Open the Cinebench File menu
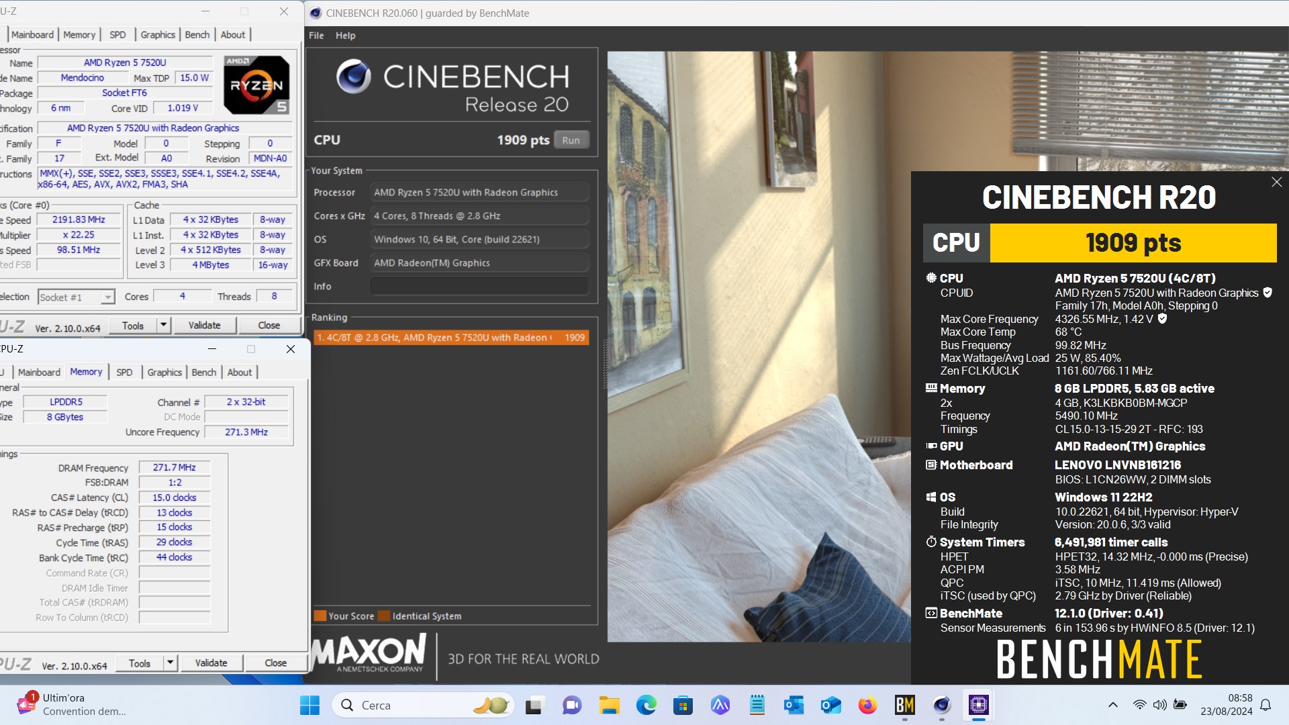 coord(316,36)
